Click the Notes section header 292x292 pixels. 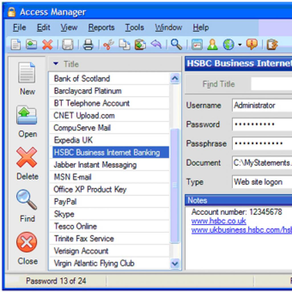[x=238, y=200]
